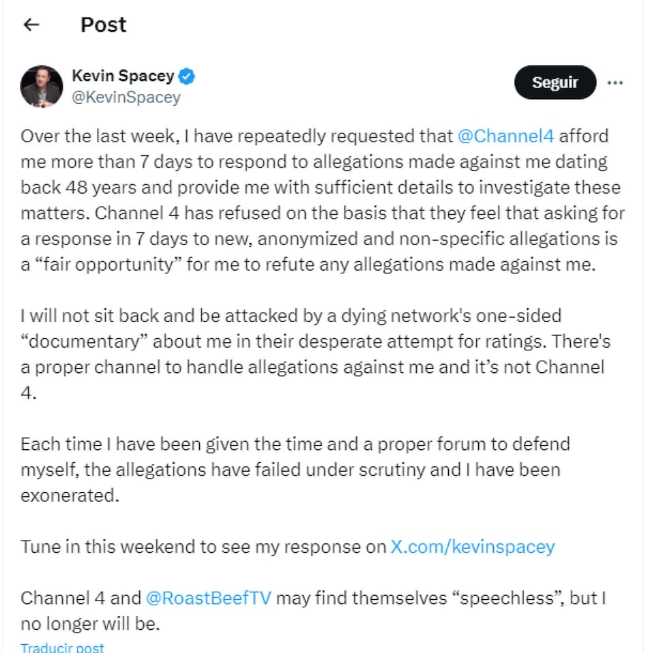Viewport: 648px width, 653px height.
Task: Click Traducir post to translate
Action: click(62, 647)
